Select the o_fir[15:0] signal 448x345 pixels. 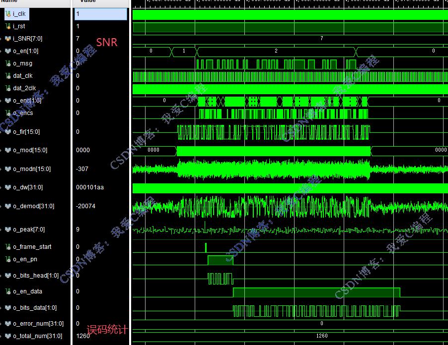click(x=26, y=132)
